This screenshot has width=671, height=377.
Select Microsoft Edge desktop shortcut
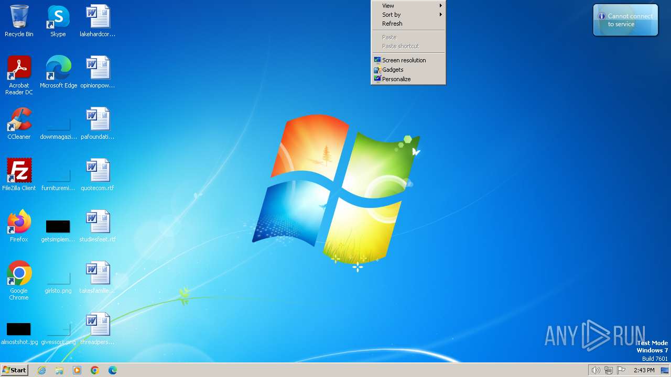pos(58,72)
